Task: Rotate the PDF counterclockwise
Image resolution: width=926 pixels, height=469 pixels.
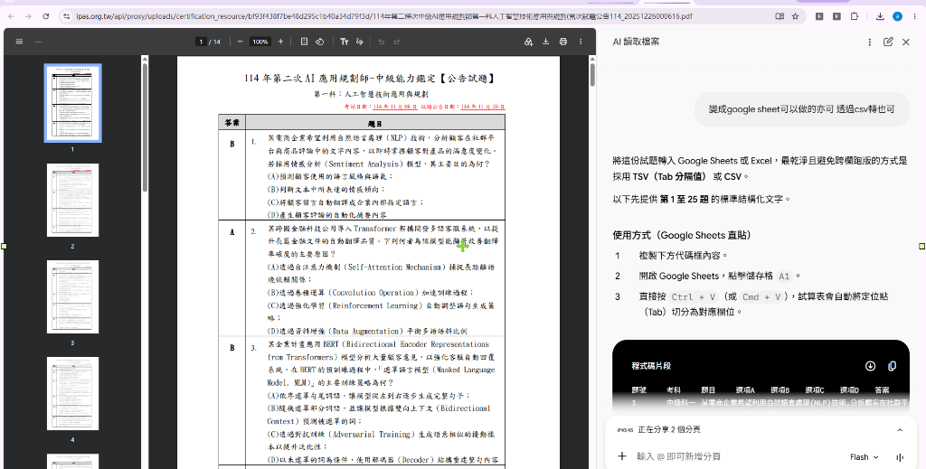Action: (x=319, y=42)
